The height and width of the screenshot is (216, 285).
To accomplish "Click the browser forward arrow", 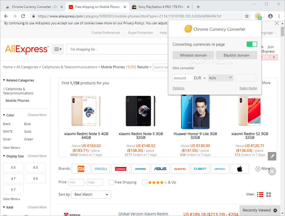I will click(x=15, y=16).
